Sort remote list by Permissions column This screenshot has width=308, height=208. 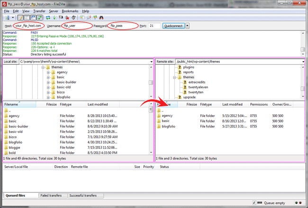coord(259,104)
